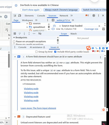The width and height of the screenshot is (109, 125).
Task: Click the step over icon
Action: click(20, 33)
